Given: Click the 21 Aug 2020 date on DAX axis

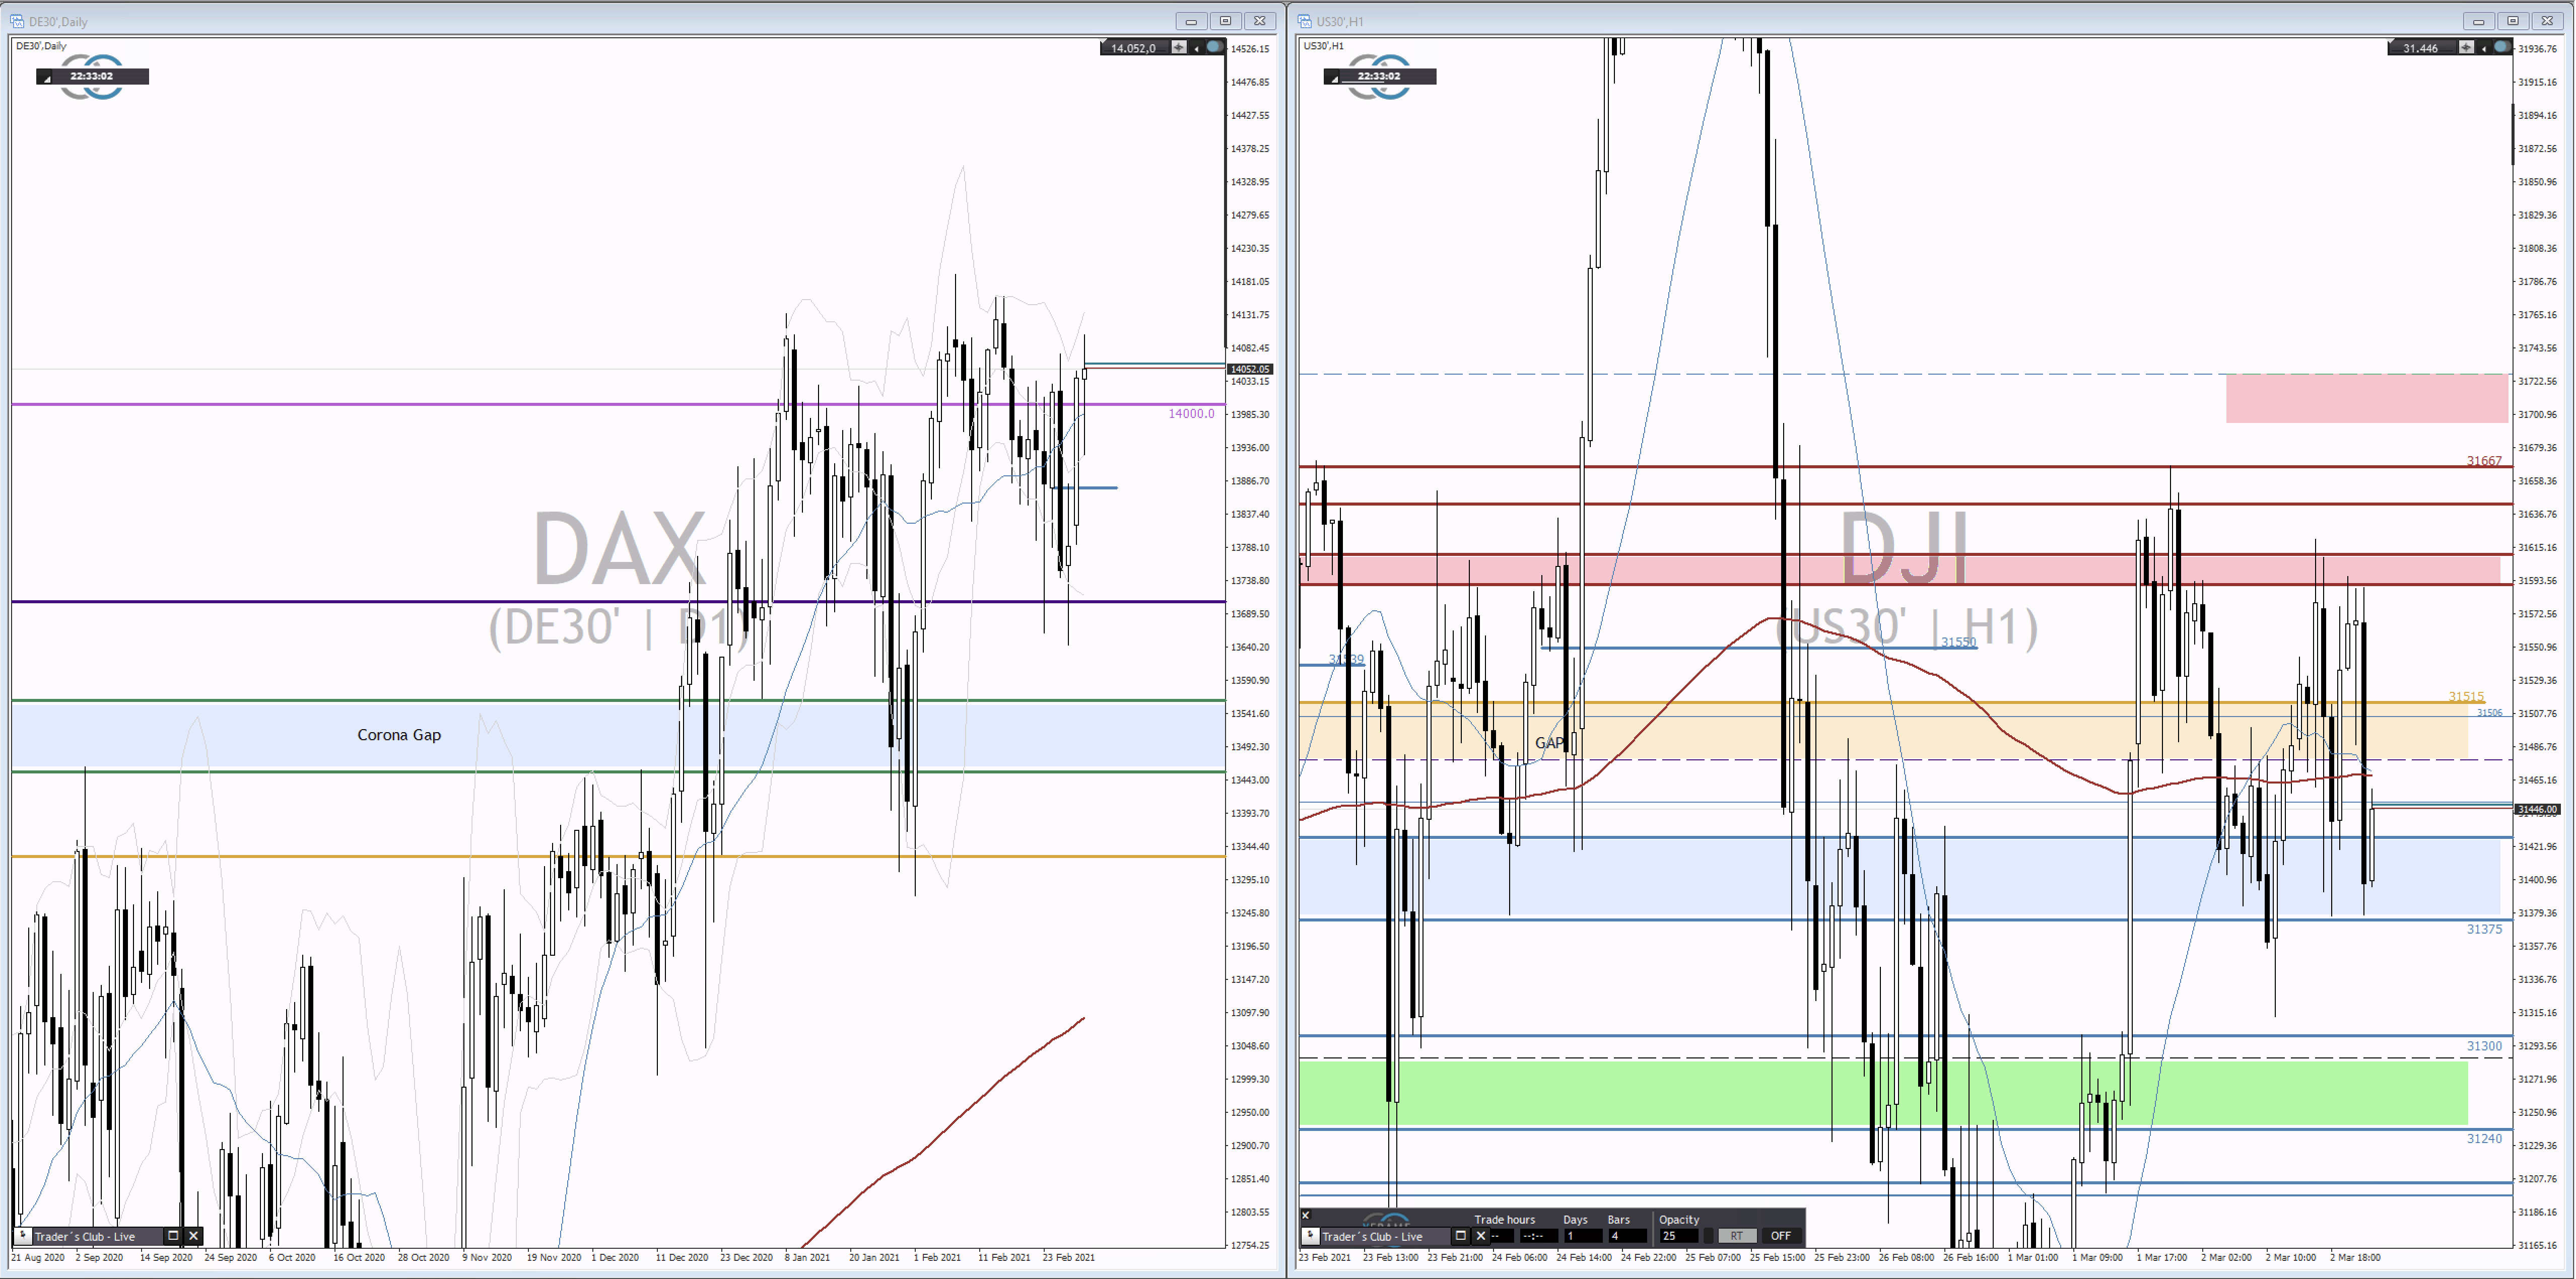Looking at the screenshot, I should [38, 1258].
